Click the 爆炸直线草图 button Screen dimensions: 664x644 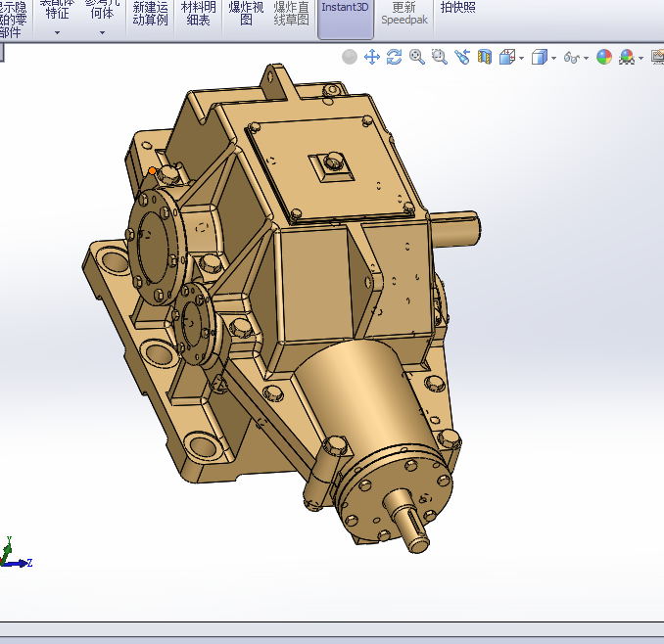point(291,14)
